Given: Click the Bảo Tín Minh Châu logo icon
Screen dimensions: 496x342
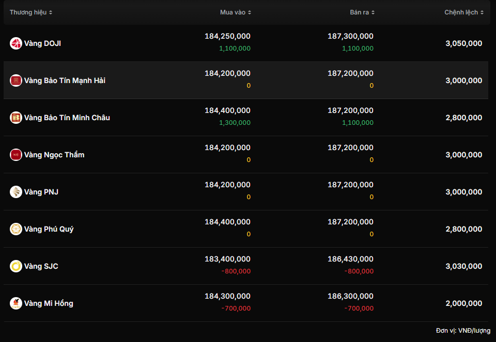Looking at the screenshot, I should click(x=16, y=118).
